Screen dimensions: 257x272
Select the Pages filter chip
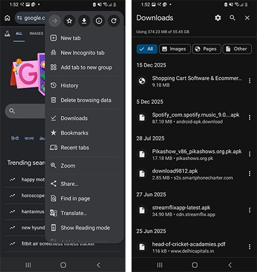tap(207, 49)
